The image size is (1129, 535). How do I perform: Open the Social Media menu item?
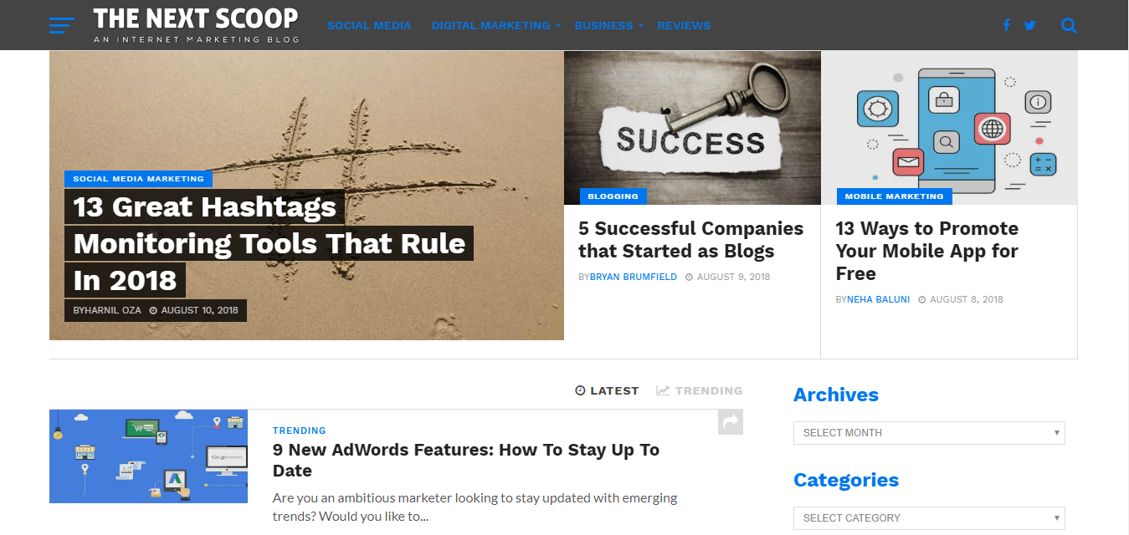tap(369, 25)
